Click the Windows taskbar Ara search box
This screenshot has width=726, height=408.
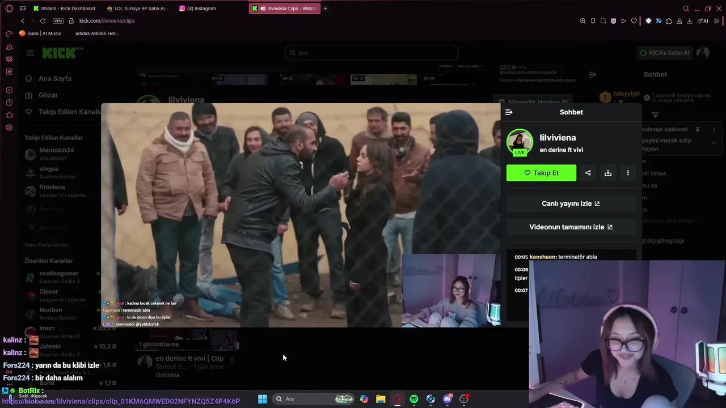click(313, 399)
